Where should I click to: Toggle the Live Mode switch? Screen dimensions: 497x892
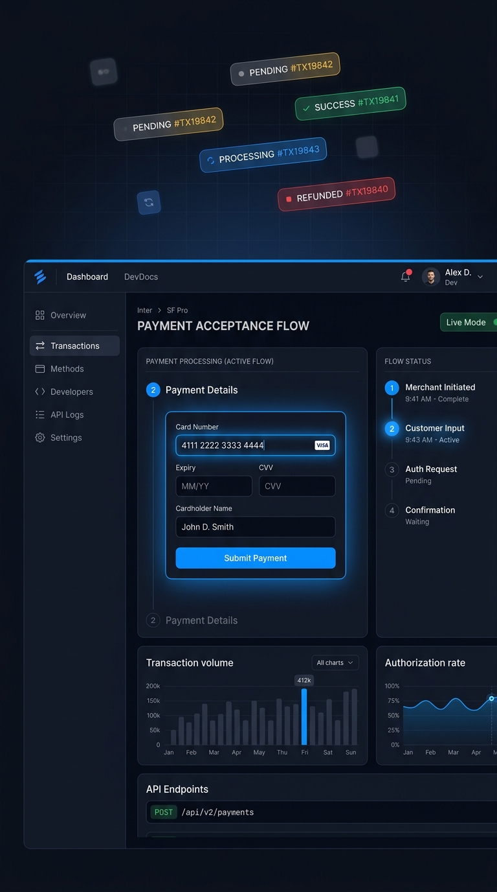click(469, 322)
